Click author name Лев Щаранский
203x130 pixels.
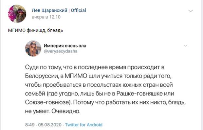[x=49, y=10]
